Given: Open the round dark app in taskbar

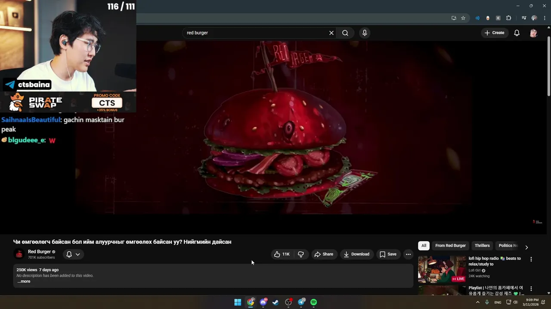Looking at the screenshot, I should tap(288, 302).
